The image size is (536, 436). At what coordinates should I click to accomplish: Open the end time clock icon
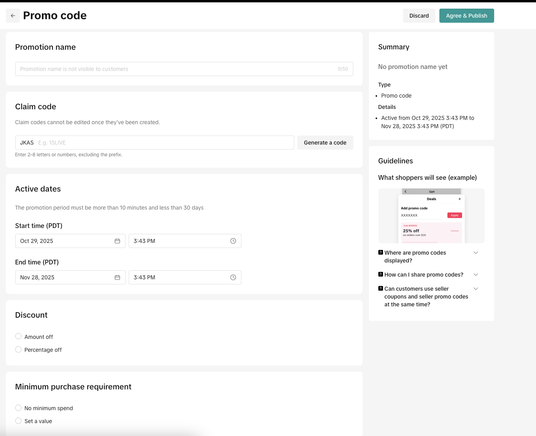point(233,277)
